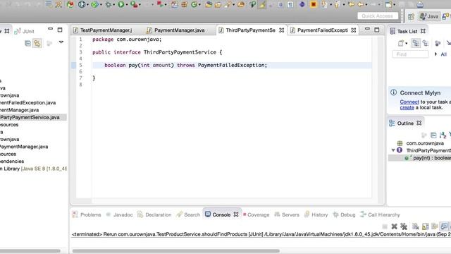Close the Console view tab

[236, 214]
